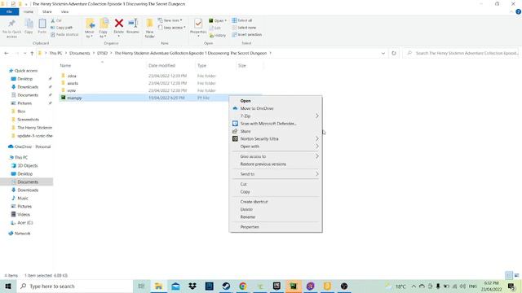Open the Task View taskbar button
This screenshot has height=293, width=522.
(141, 286)
